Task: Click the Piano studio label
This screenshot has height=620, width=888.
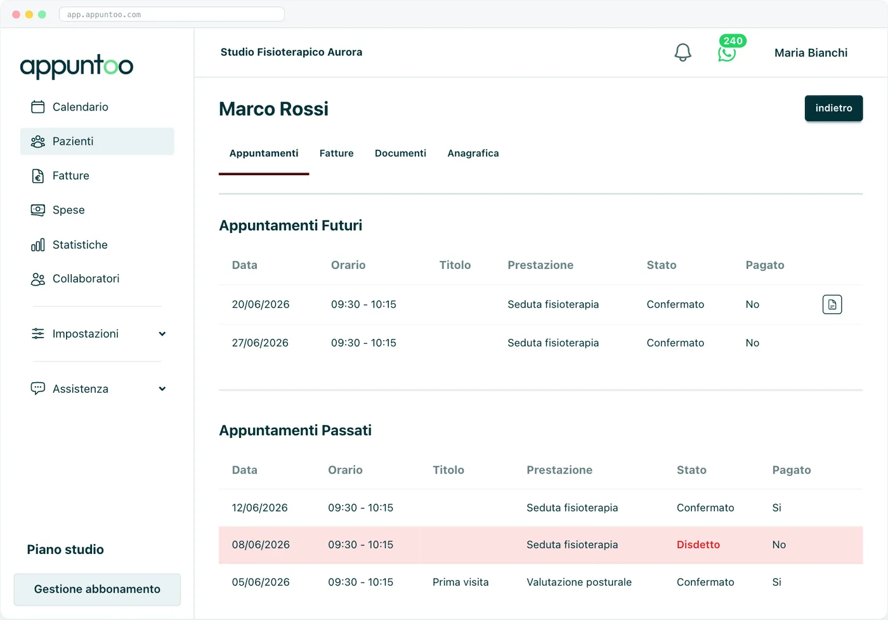Action: point(65,550)
